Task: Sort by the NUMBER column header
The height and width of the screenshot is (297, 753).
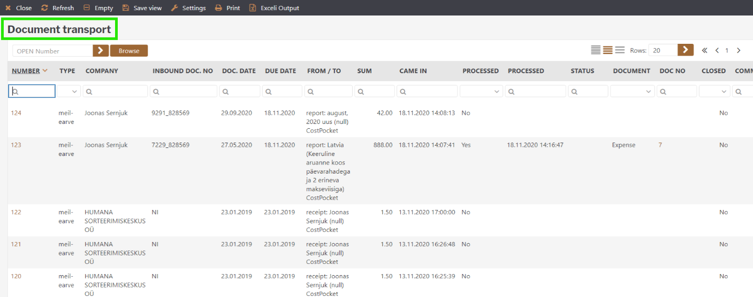Action: (x=26, y=71)
